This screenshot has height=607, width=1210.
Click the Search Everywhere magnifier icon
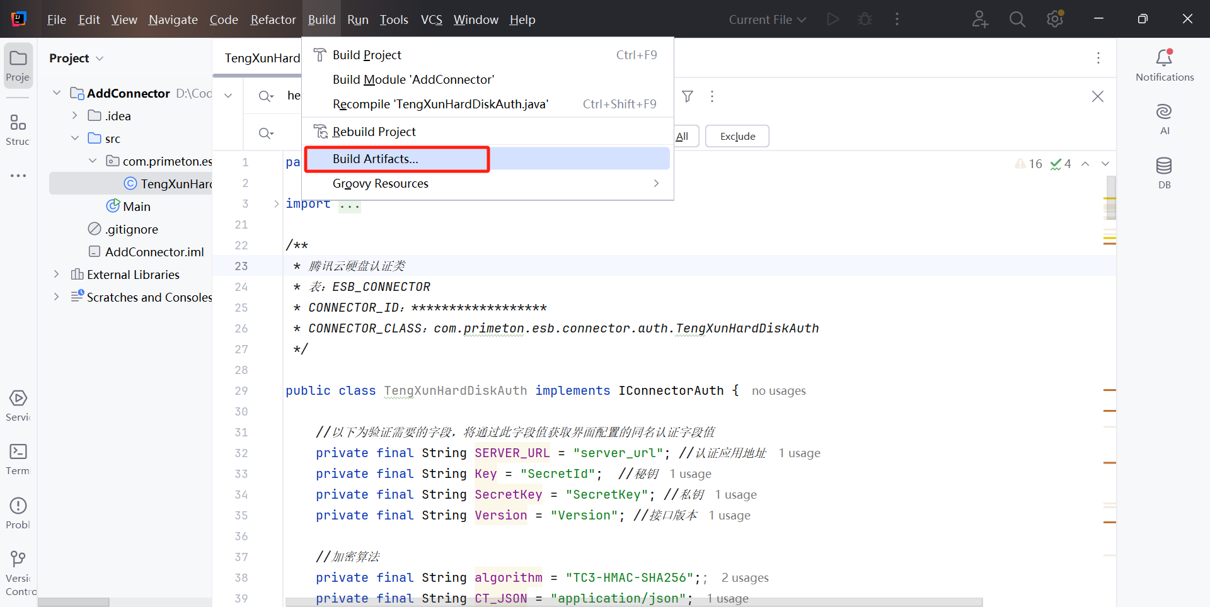1017,20
